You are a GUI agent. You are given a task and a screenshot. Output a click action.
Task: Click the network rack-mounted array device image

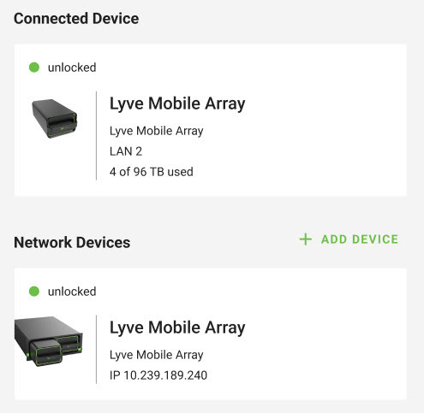tap(49, 341)
